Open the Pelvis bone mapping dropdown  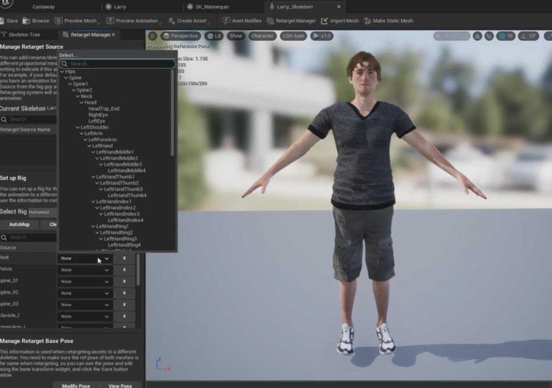coord(85,270)
